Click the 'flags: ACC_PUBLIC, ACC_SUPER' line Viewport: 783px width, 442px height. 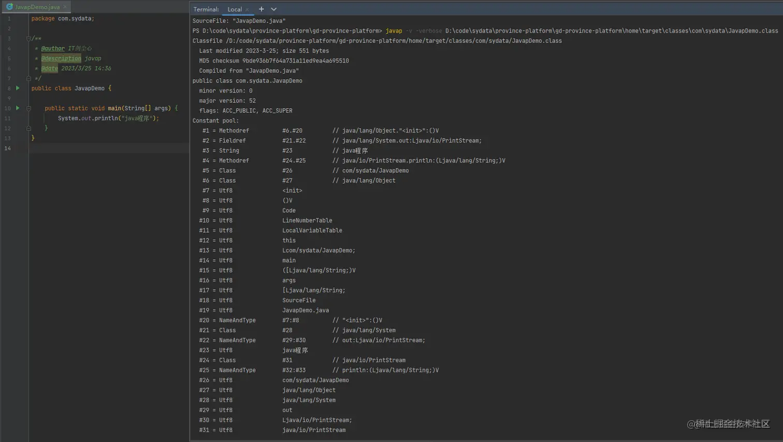pyautogui.click(x=246, y=110)
